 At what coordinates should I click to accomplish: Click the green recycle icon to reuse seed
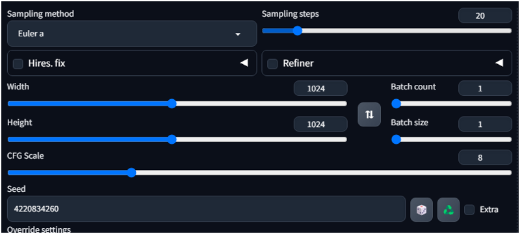tap(448, 209)
